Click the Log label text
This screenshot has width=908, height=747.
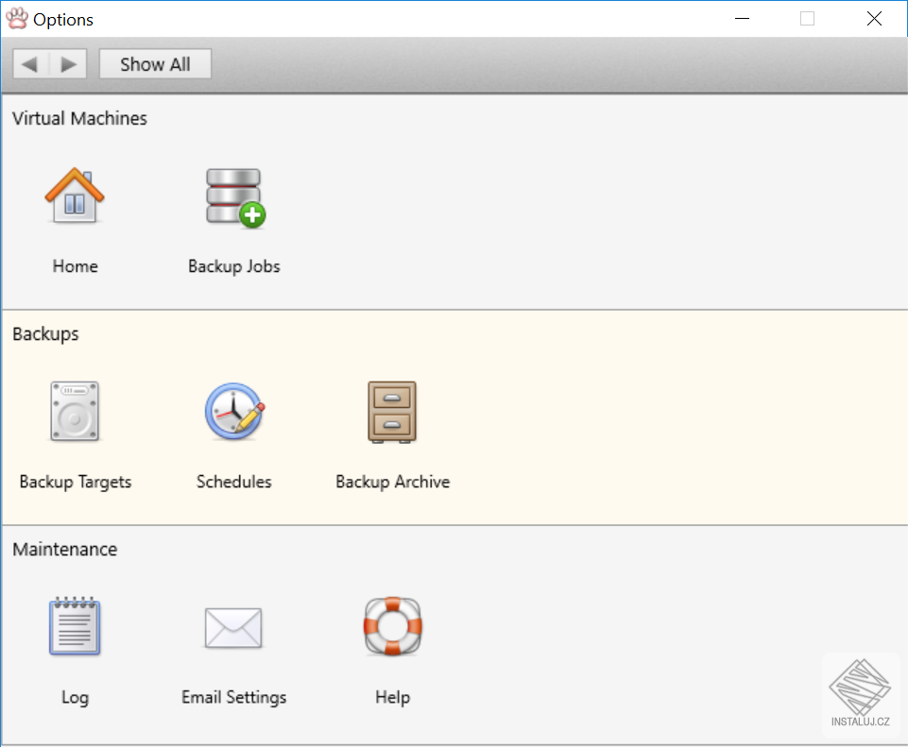(76, 698)
